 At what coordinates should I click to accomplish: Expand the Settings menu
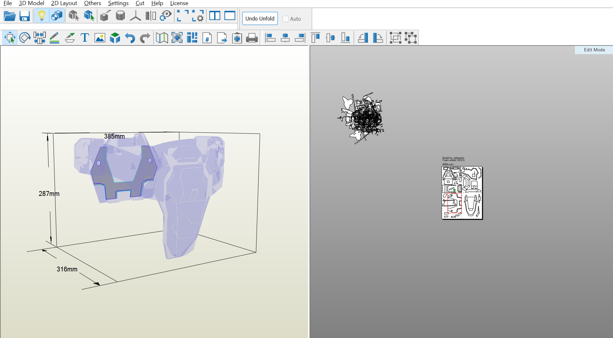pos(118,3)
